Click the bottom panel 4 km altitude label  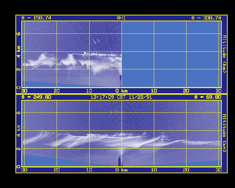tap(19, 131)
